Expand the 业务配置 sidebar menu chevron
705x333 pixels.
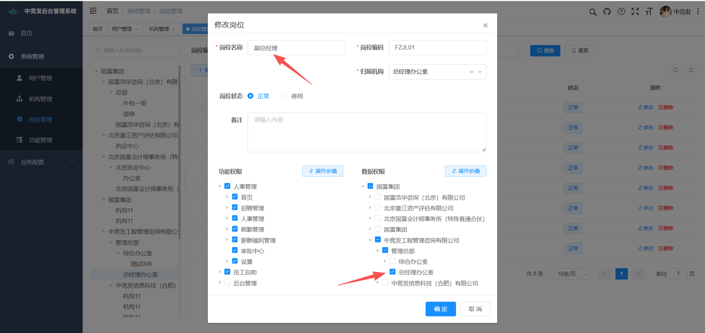pos(72,162)
